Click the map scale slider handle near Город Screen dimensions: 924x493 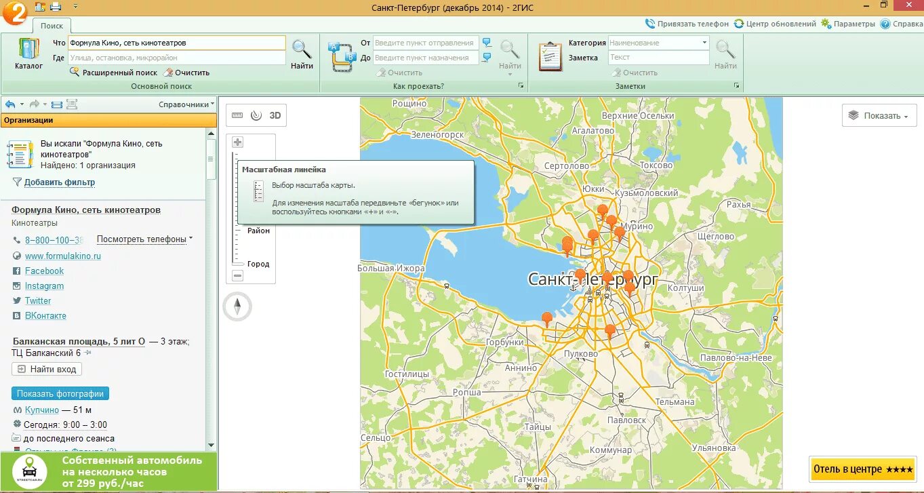coord(238,262)
